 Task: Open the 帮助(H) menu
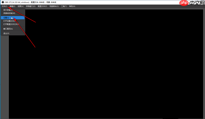pos(72,6)
